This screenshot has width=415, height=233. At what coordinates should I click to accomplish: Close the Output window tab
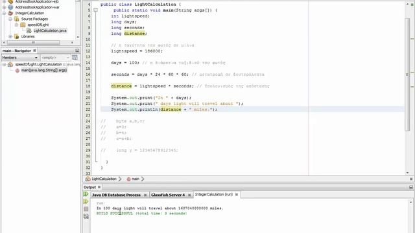click(99, 187)
